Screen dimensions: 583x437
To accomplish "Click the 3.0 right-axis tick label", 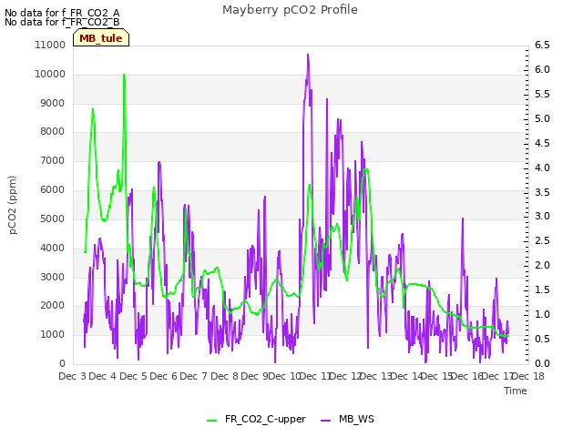I will pos(542,217).
